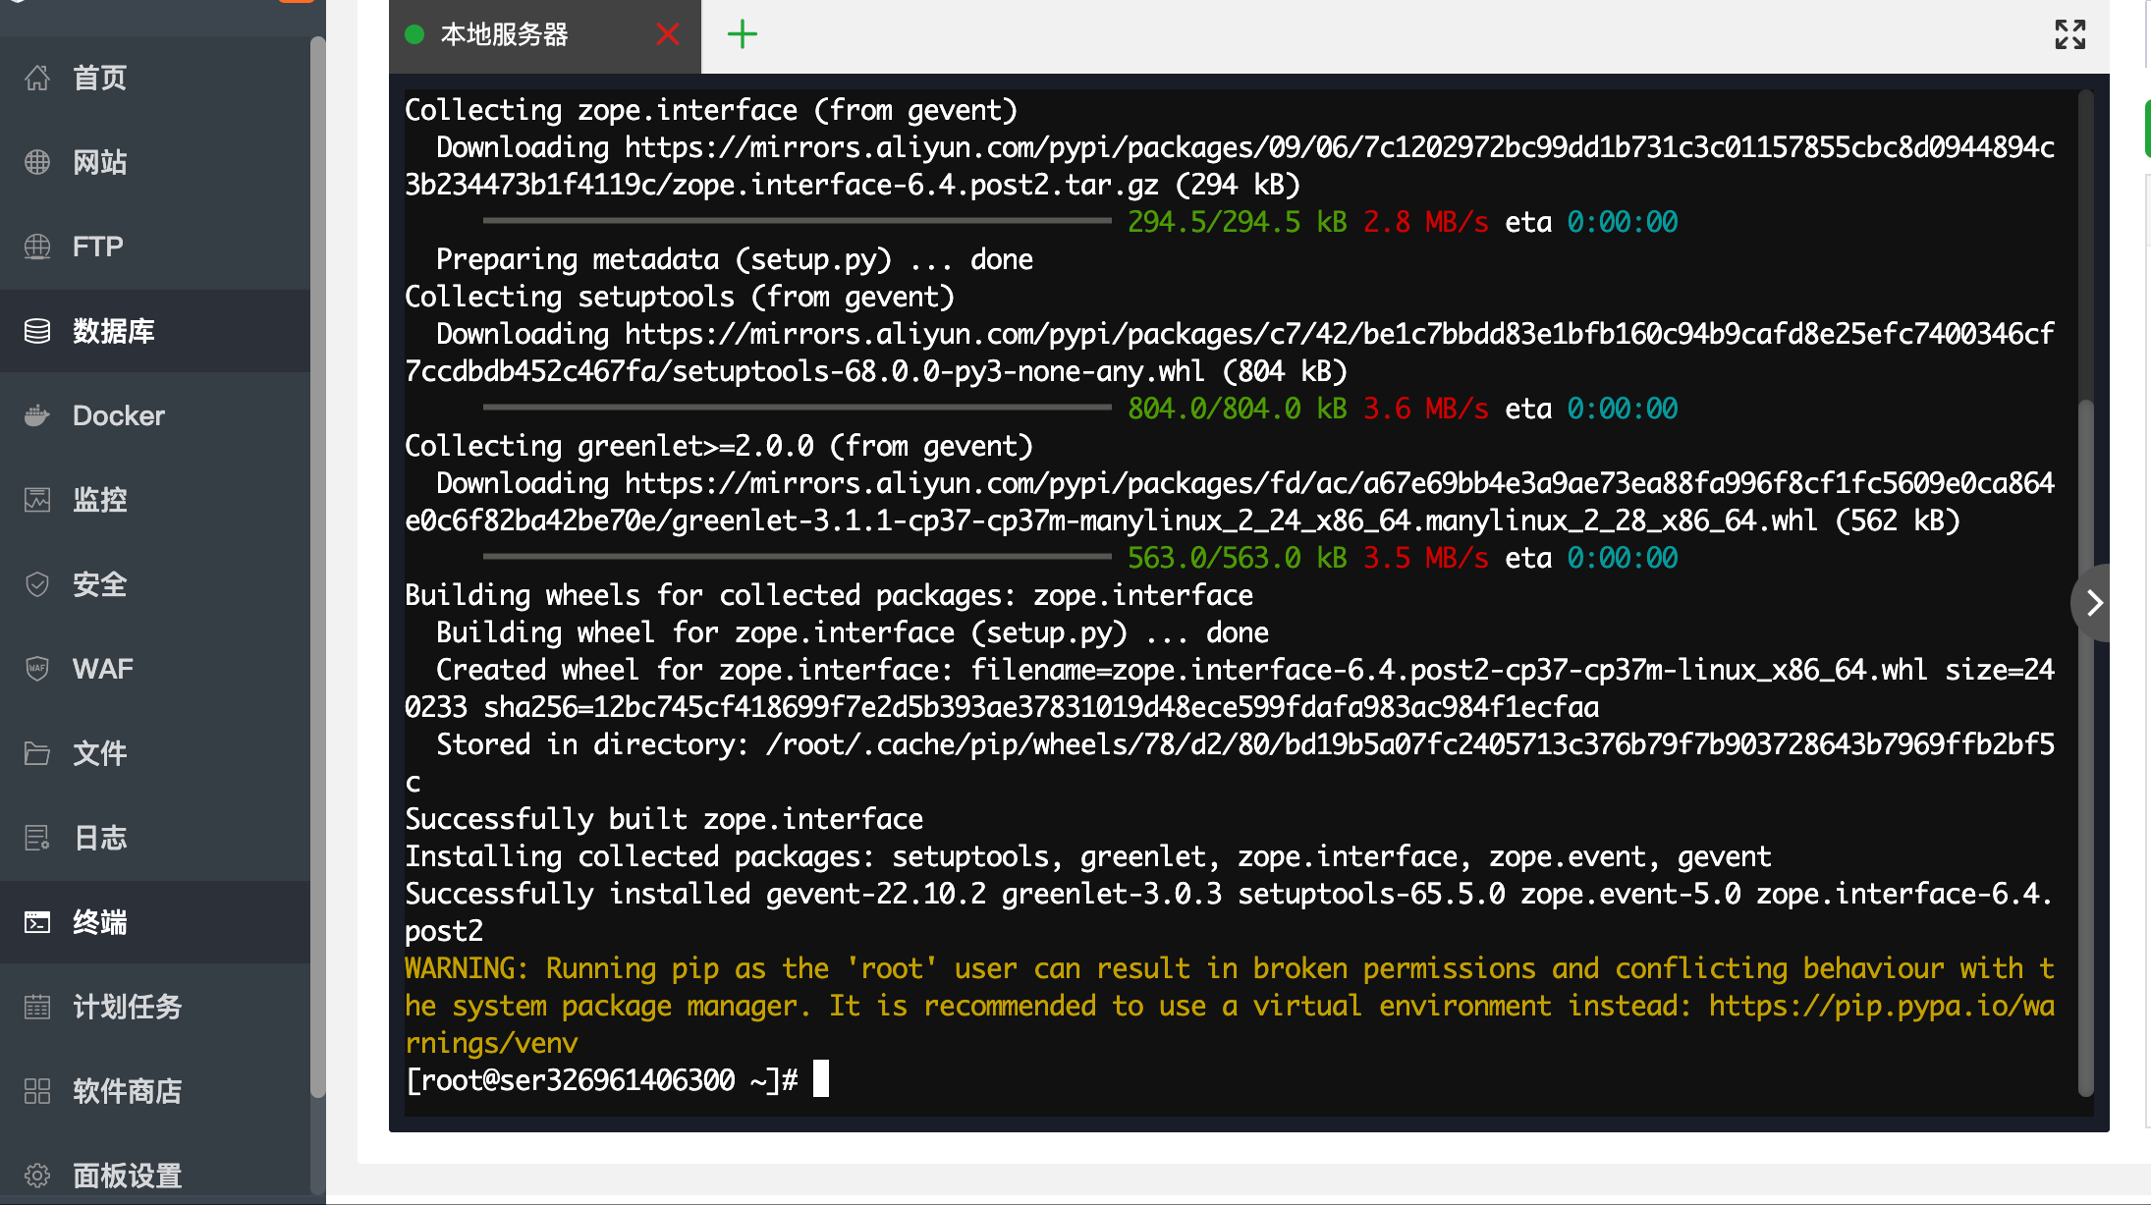The width and height of the screenshot is (2151, 1205).
Task: Toggle terminal fullscreen mode
Action: 2070,34
